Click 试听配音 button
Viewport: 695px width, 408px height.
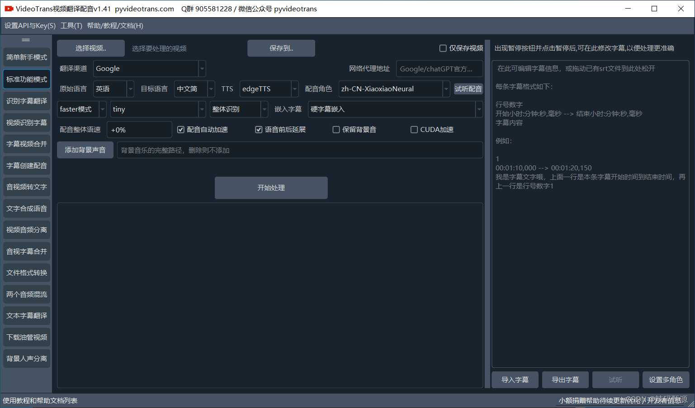click(x=468, y=89)
